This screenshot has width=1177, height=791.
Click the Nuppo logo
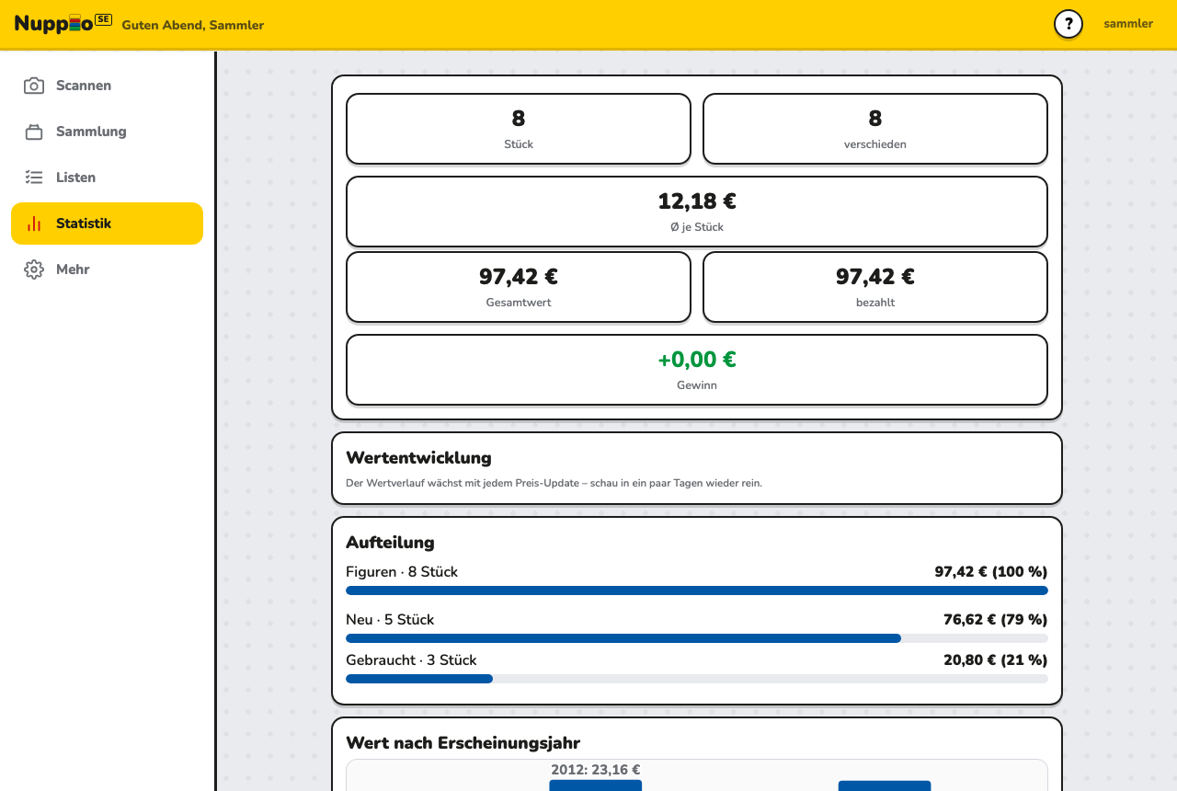[x=63, y=24]
